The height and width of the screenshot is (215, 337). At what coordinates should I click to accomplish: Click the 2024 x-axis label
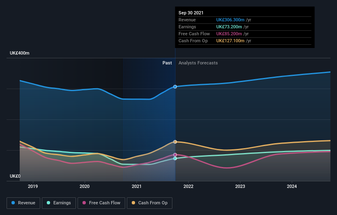292,186
